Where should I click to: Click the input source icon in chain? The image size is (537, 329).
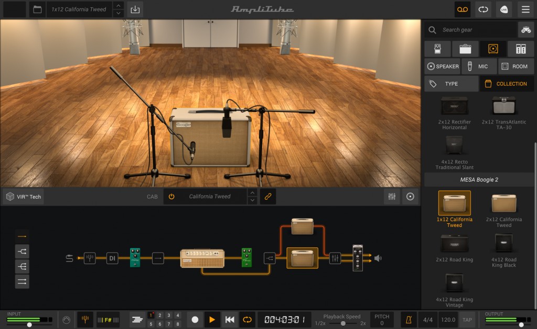(69, 258)
